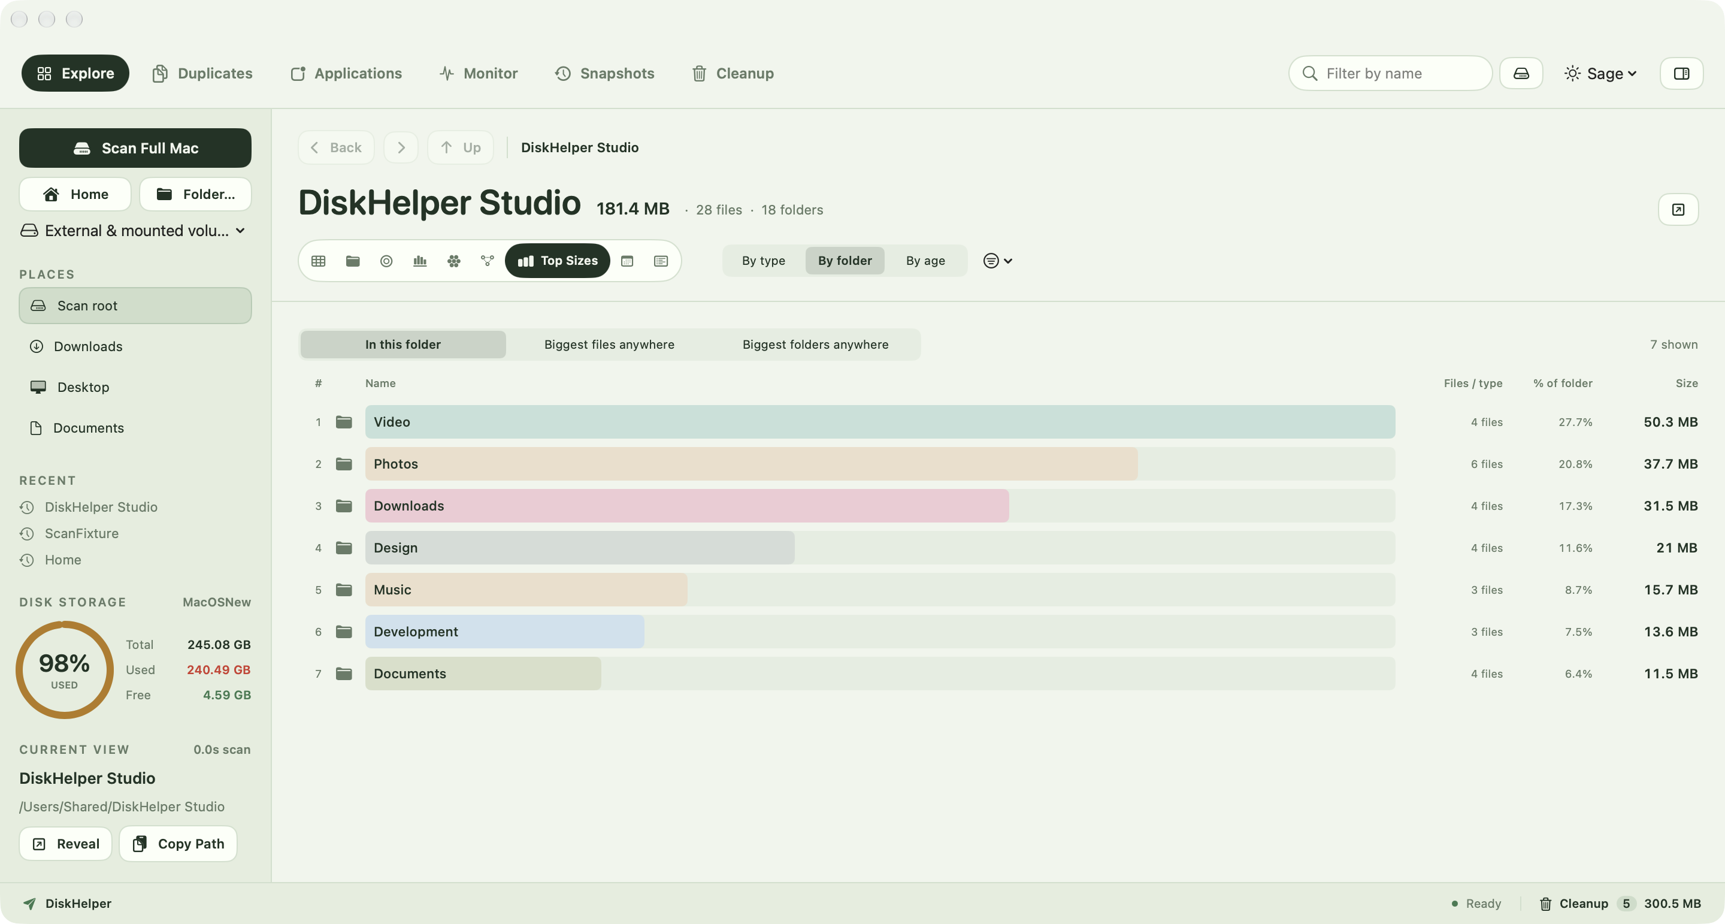Click the Downloads pink size bar

click(x=687, y=506)
